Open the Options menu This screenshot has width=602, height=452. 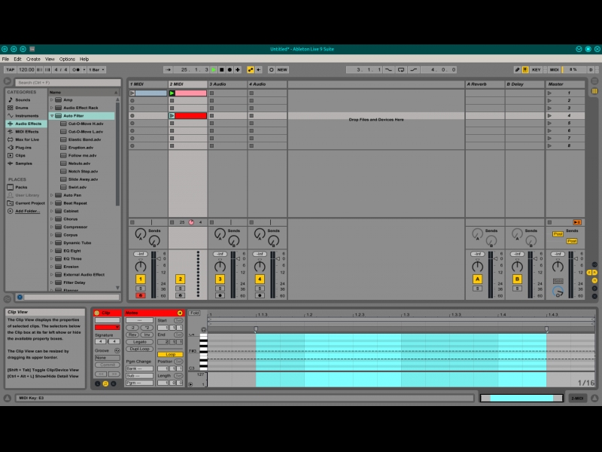click(x=67, y=59)
